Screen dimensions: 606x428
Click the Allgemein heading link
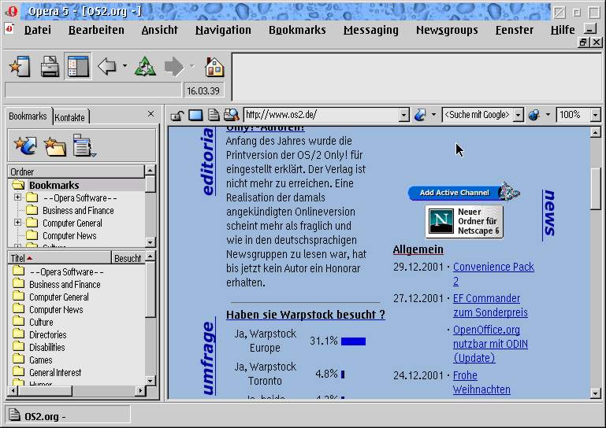point(418,249)
